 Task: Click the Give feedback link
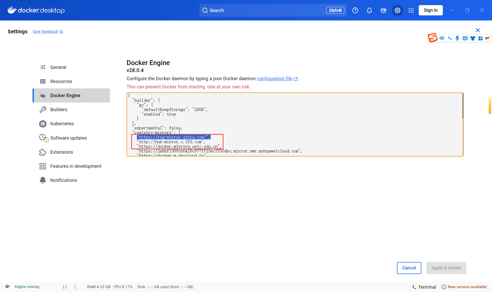(x=45, y=32)
